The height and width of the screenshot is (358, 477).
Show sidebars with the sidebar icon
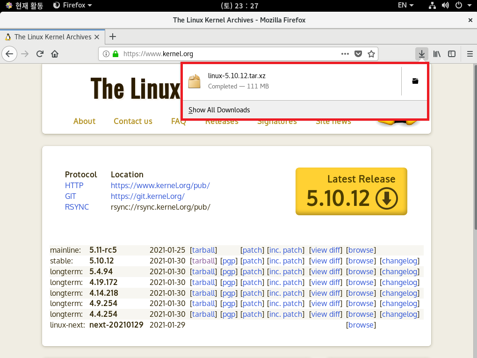[x=452, y=54]
